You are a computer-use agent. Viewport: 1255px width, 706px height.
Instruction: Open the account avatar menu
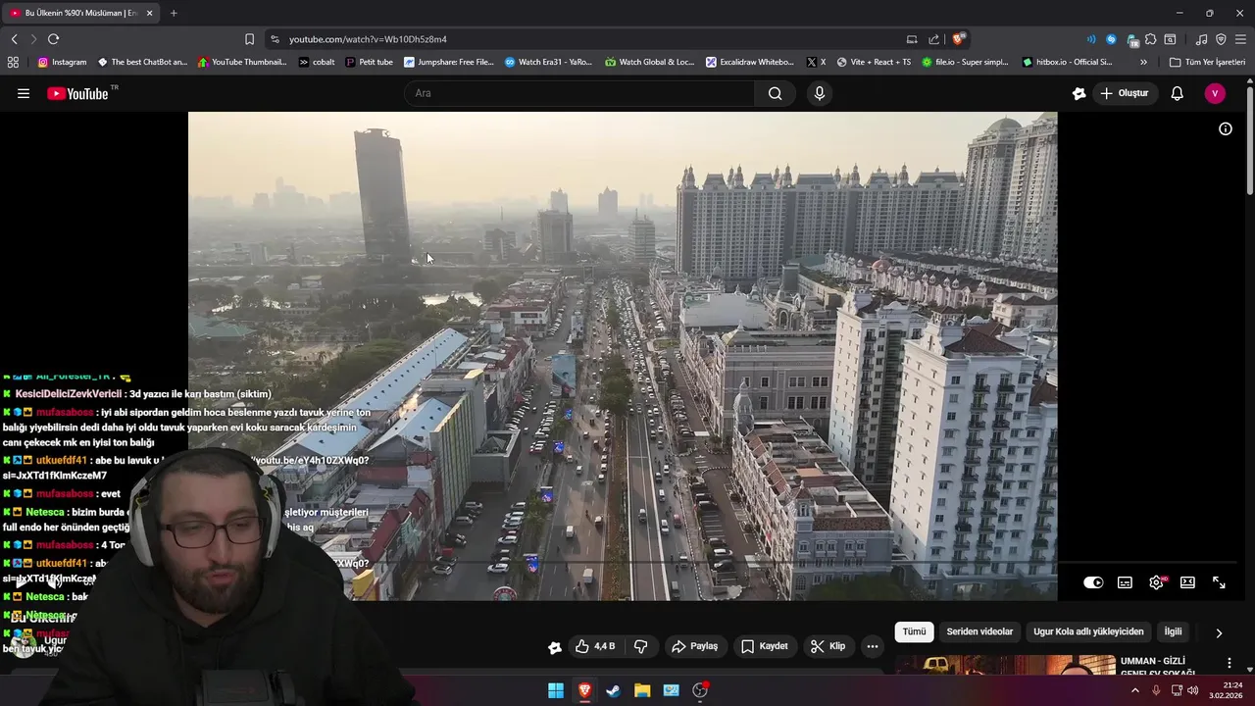[1215, 93]
